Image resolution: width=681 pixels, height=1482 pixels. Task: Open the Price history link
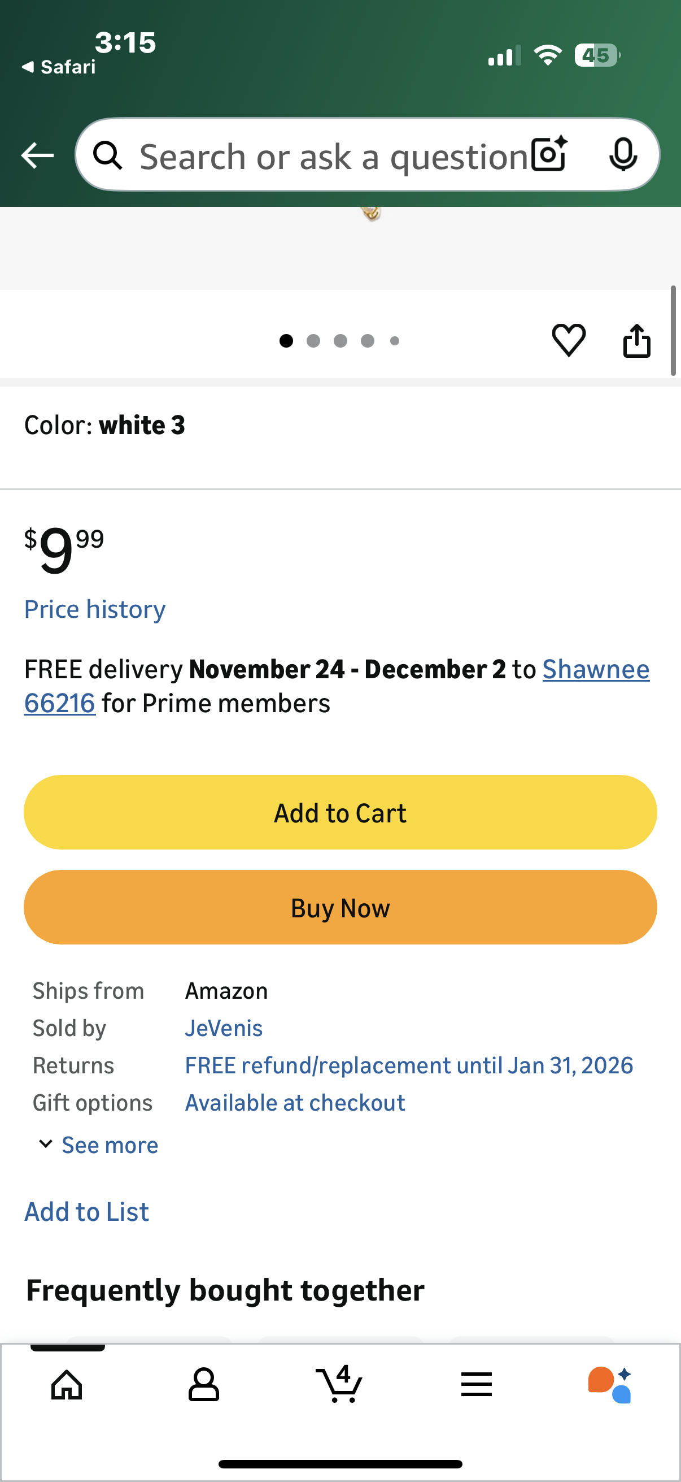[x=95, y=609]
